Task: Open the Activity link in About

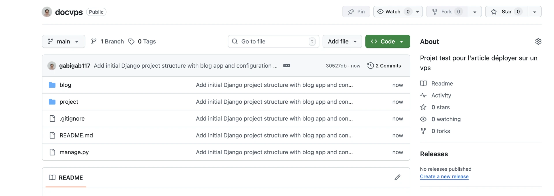Action: tap(441, 95)
